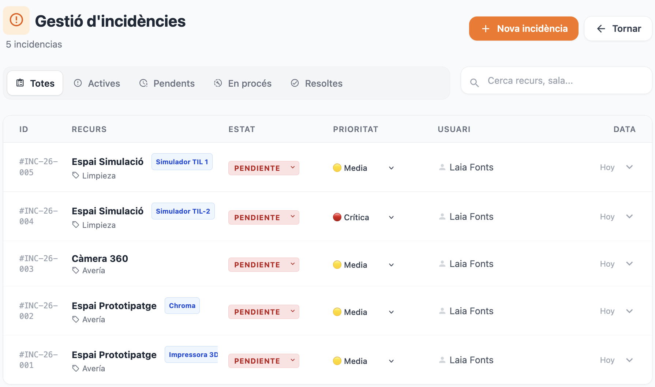
Task: Open the Media priority dropdown for INC-26-003
Action: click(364, 265)
